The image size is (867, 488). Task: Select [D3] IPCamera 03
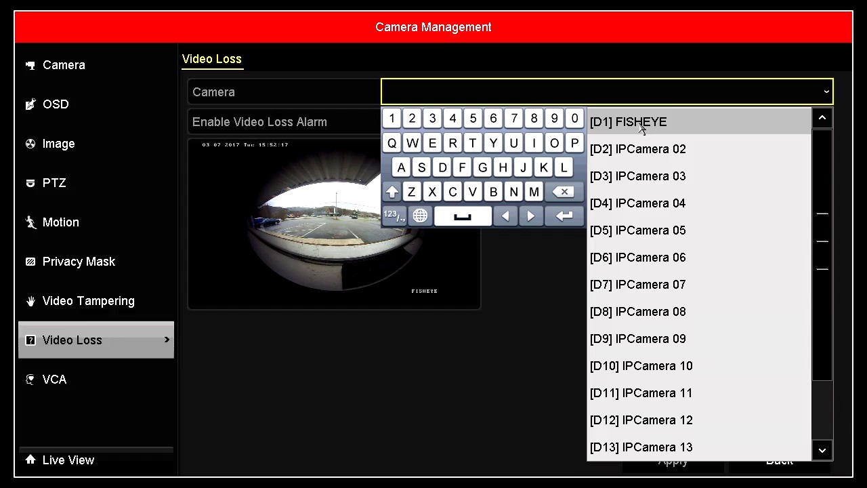click(699, 176)
